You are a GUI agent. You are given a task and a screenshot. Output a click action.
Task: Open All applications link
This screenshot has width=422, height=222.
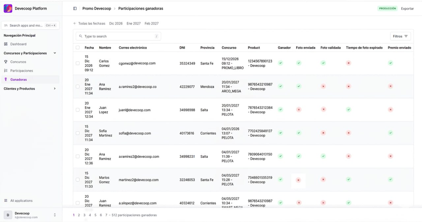(21, 201)
